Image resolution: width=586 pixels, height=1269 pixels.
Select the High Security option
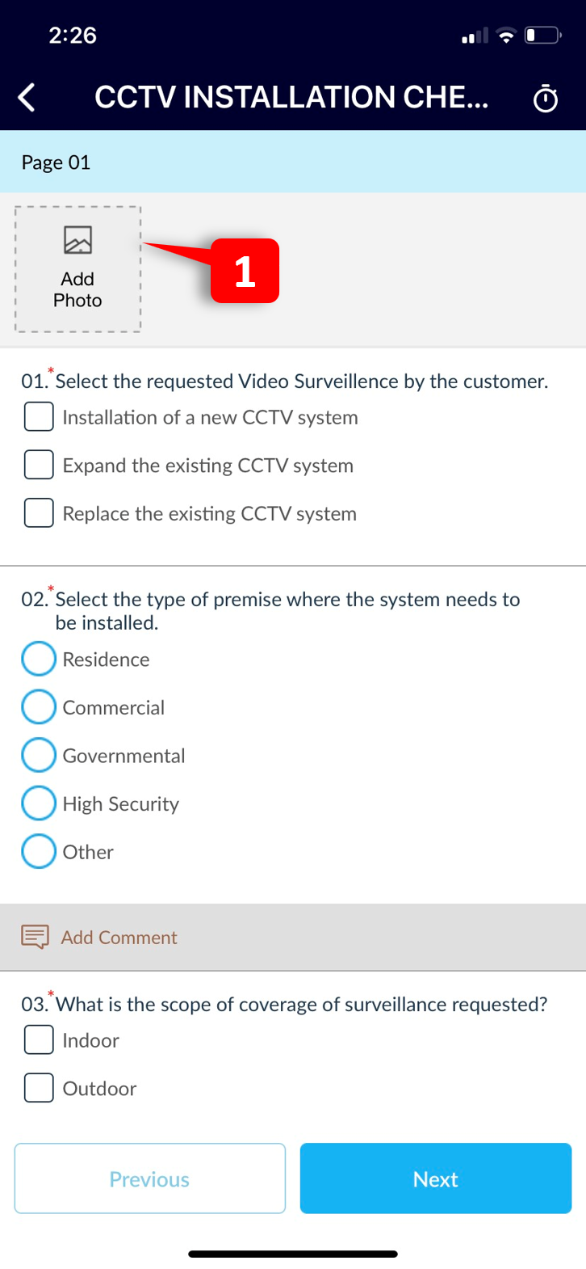pyautogui.click(x=39, y=803)
